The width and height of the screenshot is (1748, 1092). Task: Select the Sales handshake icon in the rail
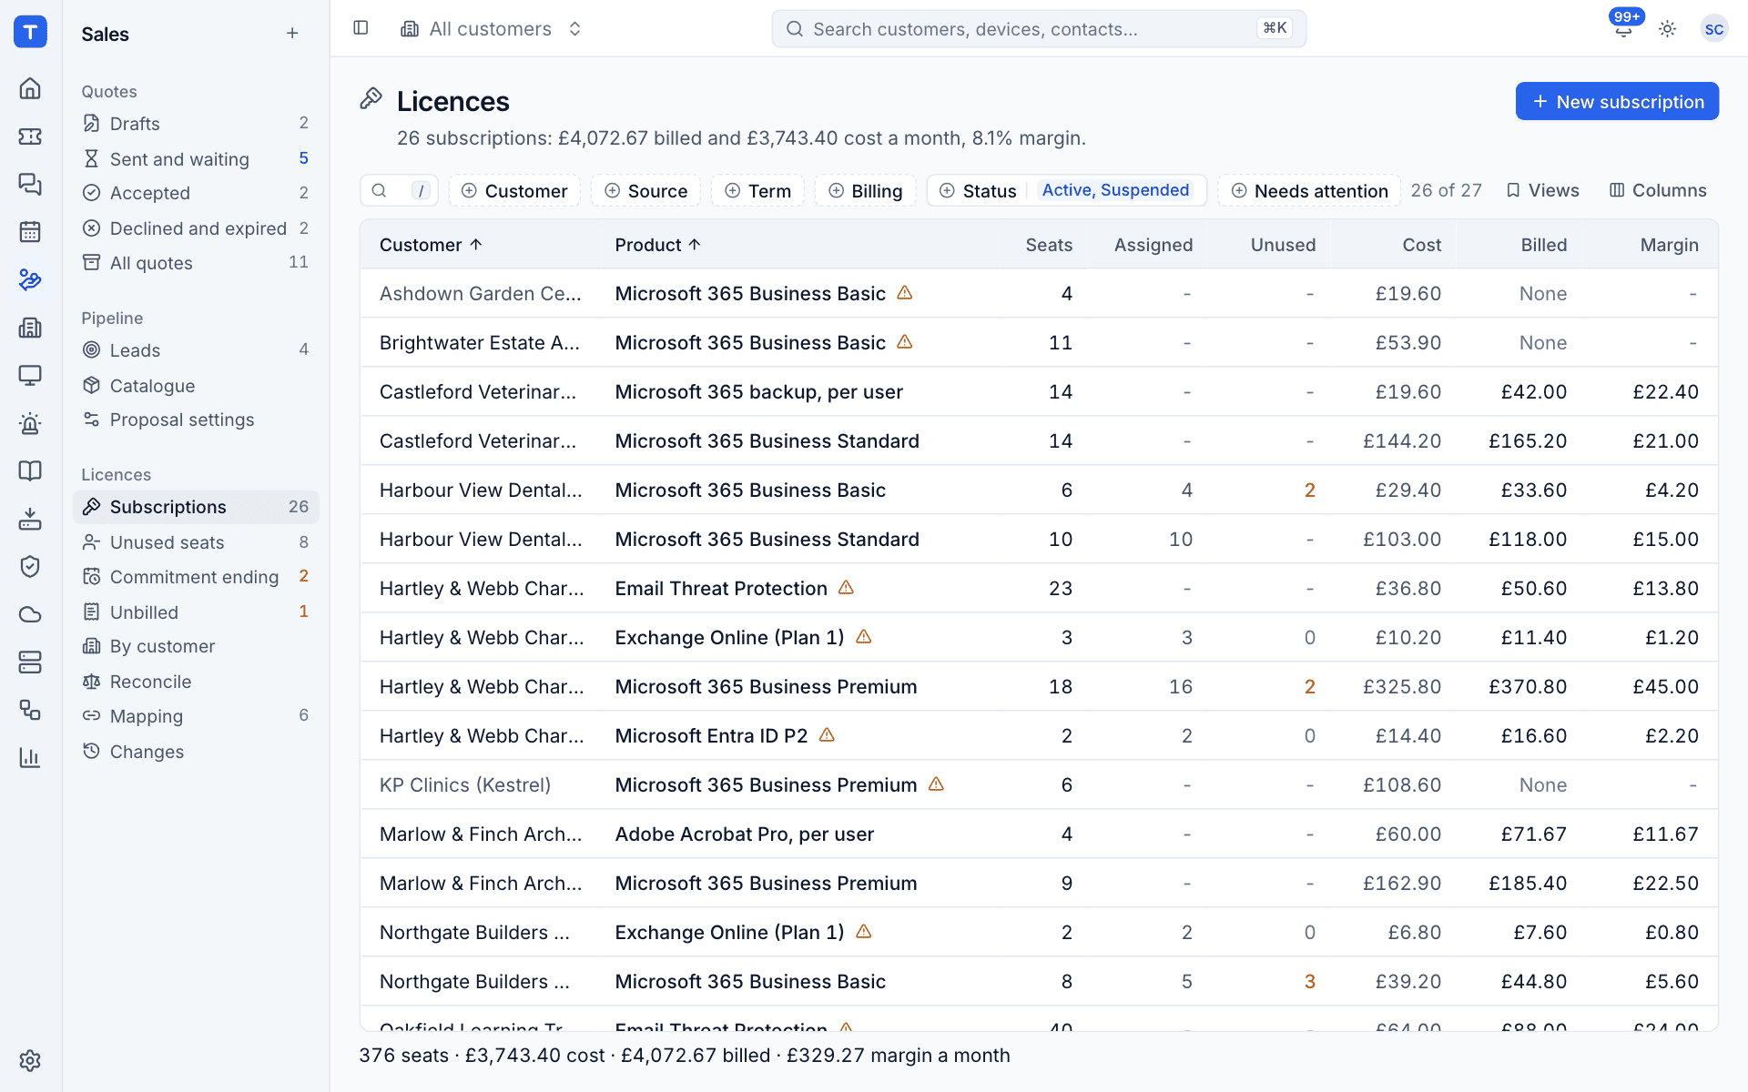[x=30, y=279]
